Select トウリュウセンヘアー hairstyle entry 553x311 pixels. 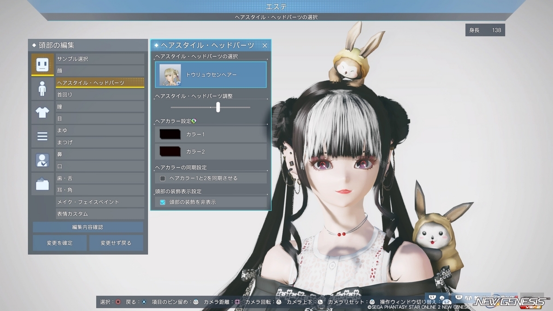click(x=211, y=74)
